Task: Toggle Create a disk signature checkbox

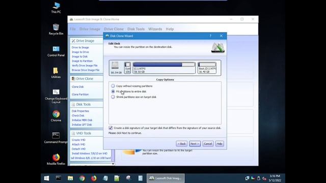Action: pos(111,128)
